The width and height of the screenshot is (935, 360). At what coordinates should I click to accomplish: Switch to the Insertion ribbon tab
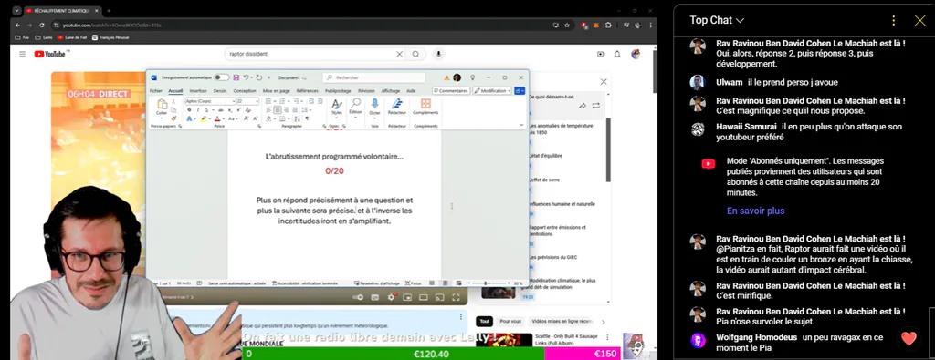(x=198, y=91)
